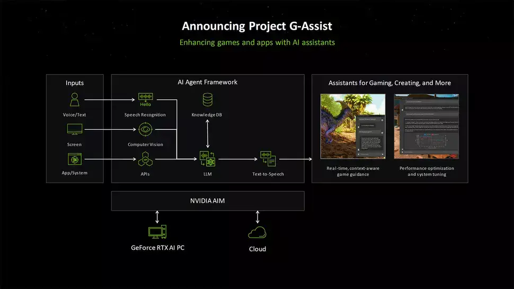514x289 pixels.
Task: Click the APIs hexagon icon
Action: pos(145,159)
